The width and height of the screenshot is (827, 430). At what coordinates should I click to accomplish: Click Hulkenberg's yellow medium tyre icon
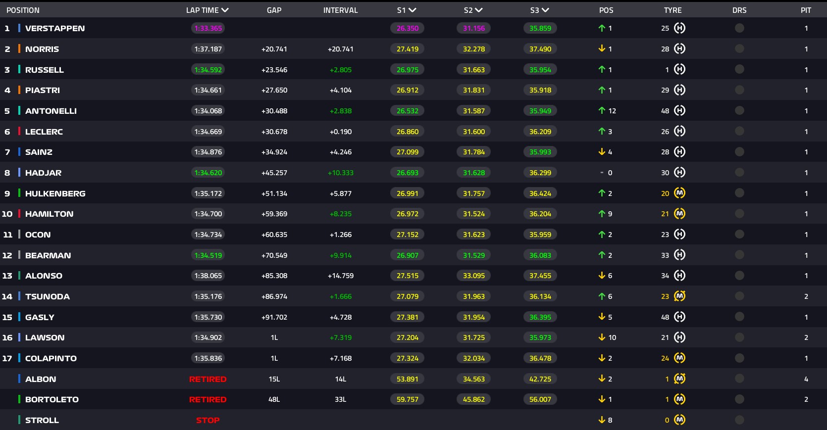(679, 193)
